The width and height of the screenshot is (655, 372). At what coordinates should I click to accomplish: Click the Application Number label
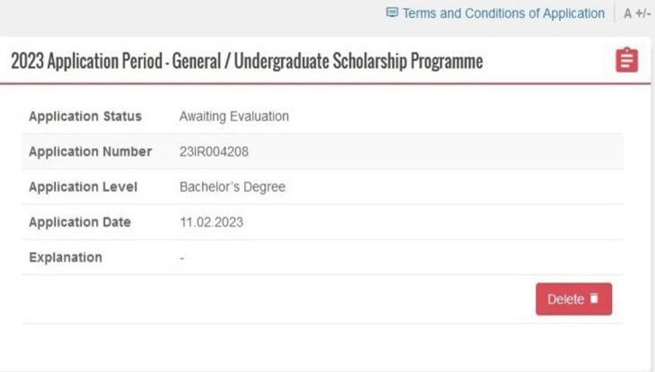coord(90,151)
